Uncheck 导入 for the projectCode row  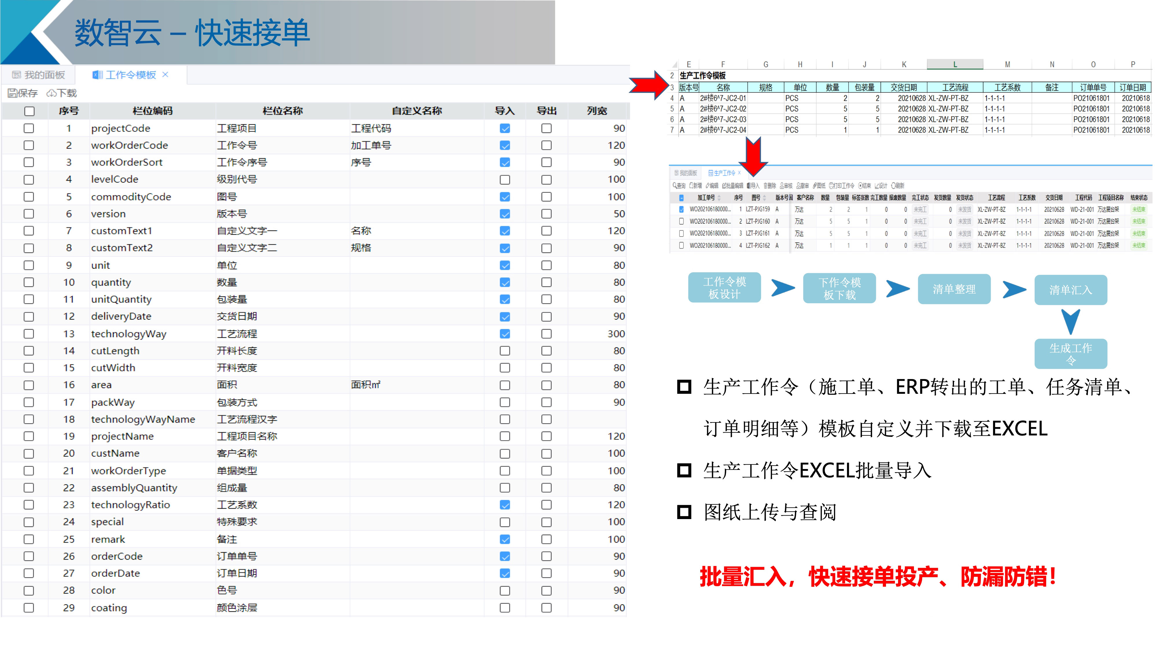pyautogui.click(x=505, y=128)
